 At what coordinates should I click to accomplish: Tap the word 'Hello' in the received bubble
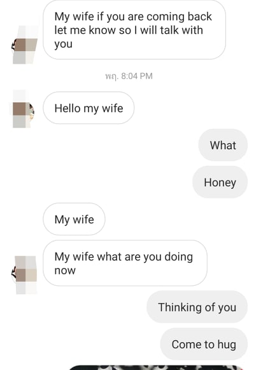[68, 108]
